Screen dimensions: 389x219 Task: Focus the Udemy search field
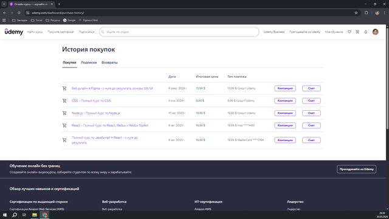point(179,32)
